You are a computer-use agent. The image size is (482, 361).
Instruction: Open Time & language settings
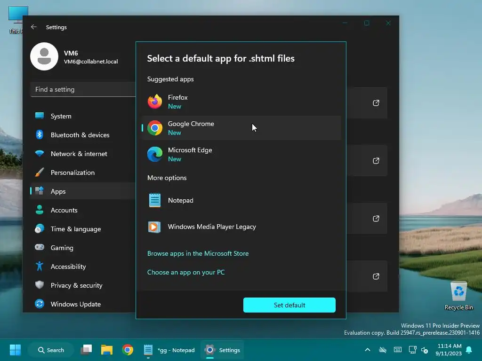(x=83, y=229)
